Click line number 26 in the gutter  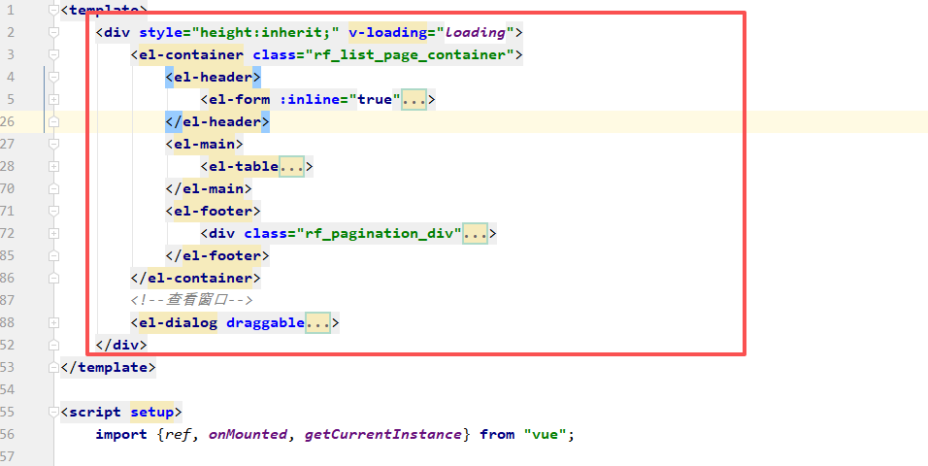tap(8, 121)
